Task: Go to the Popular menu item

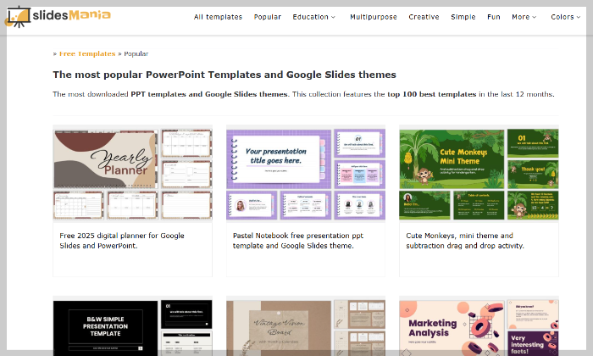Action: 268,17
